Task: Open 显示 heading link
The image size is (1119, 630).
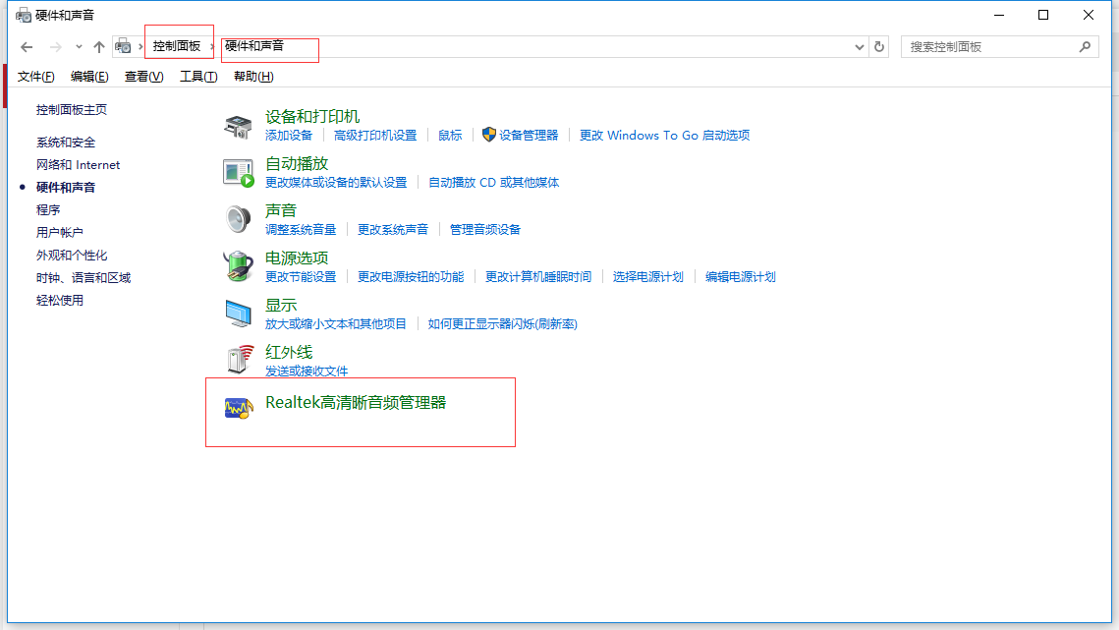Action: [x=280, y=305]
